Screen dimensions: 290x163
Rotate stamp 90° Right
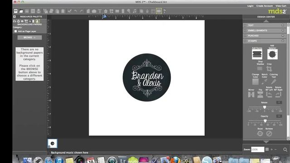point(278,95)
